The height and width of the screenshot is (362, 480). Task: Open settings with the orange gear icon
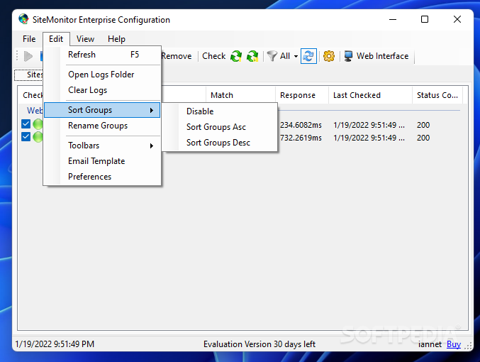(329, 56)
